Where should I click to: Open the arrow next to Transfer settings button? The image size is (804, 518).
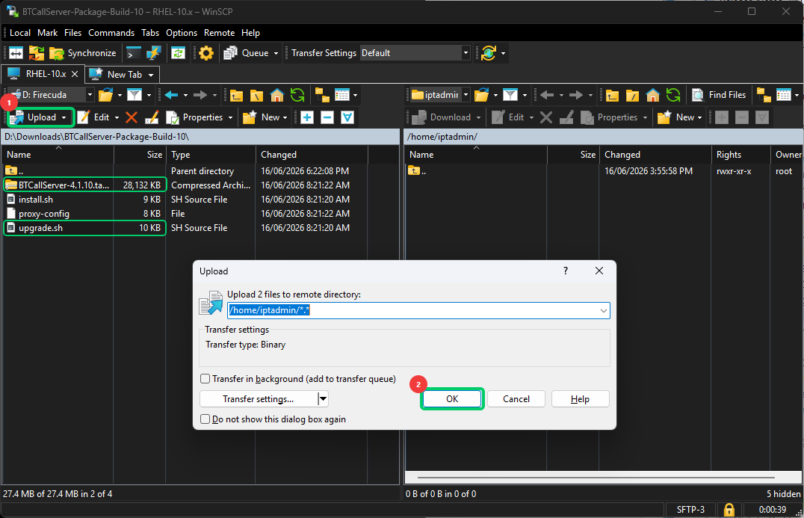(323, 399)
